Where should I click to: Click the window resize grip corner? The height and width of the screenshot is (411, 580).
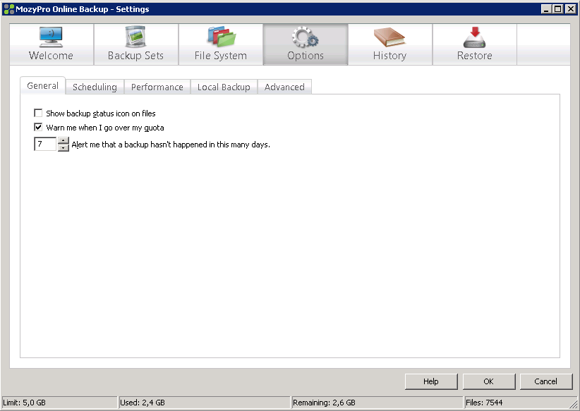pos(574,404)
